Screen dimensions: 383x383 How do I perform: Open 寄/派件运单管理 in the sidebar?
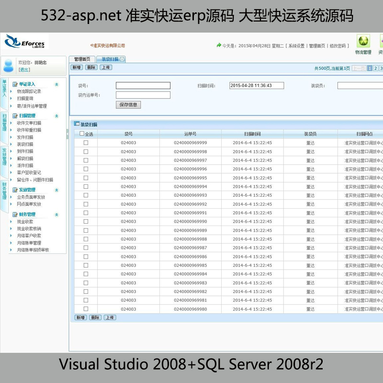pos(32,106)
